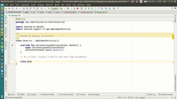
Task: Open Replace with the second magnifier icon
Action: pos(38,9)
